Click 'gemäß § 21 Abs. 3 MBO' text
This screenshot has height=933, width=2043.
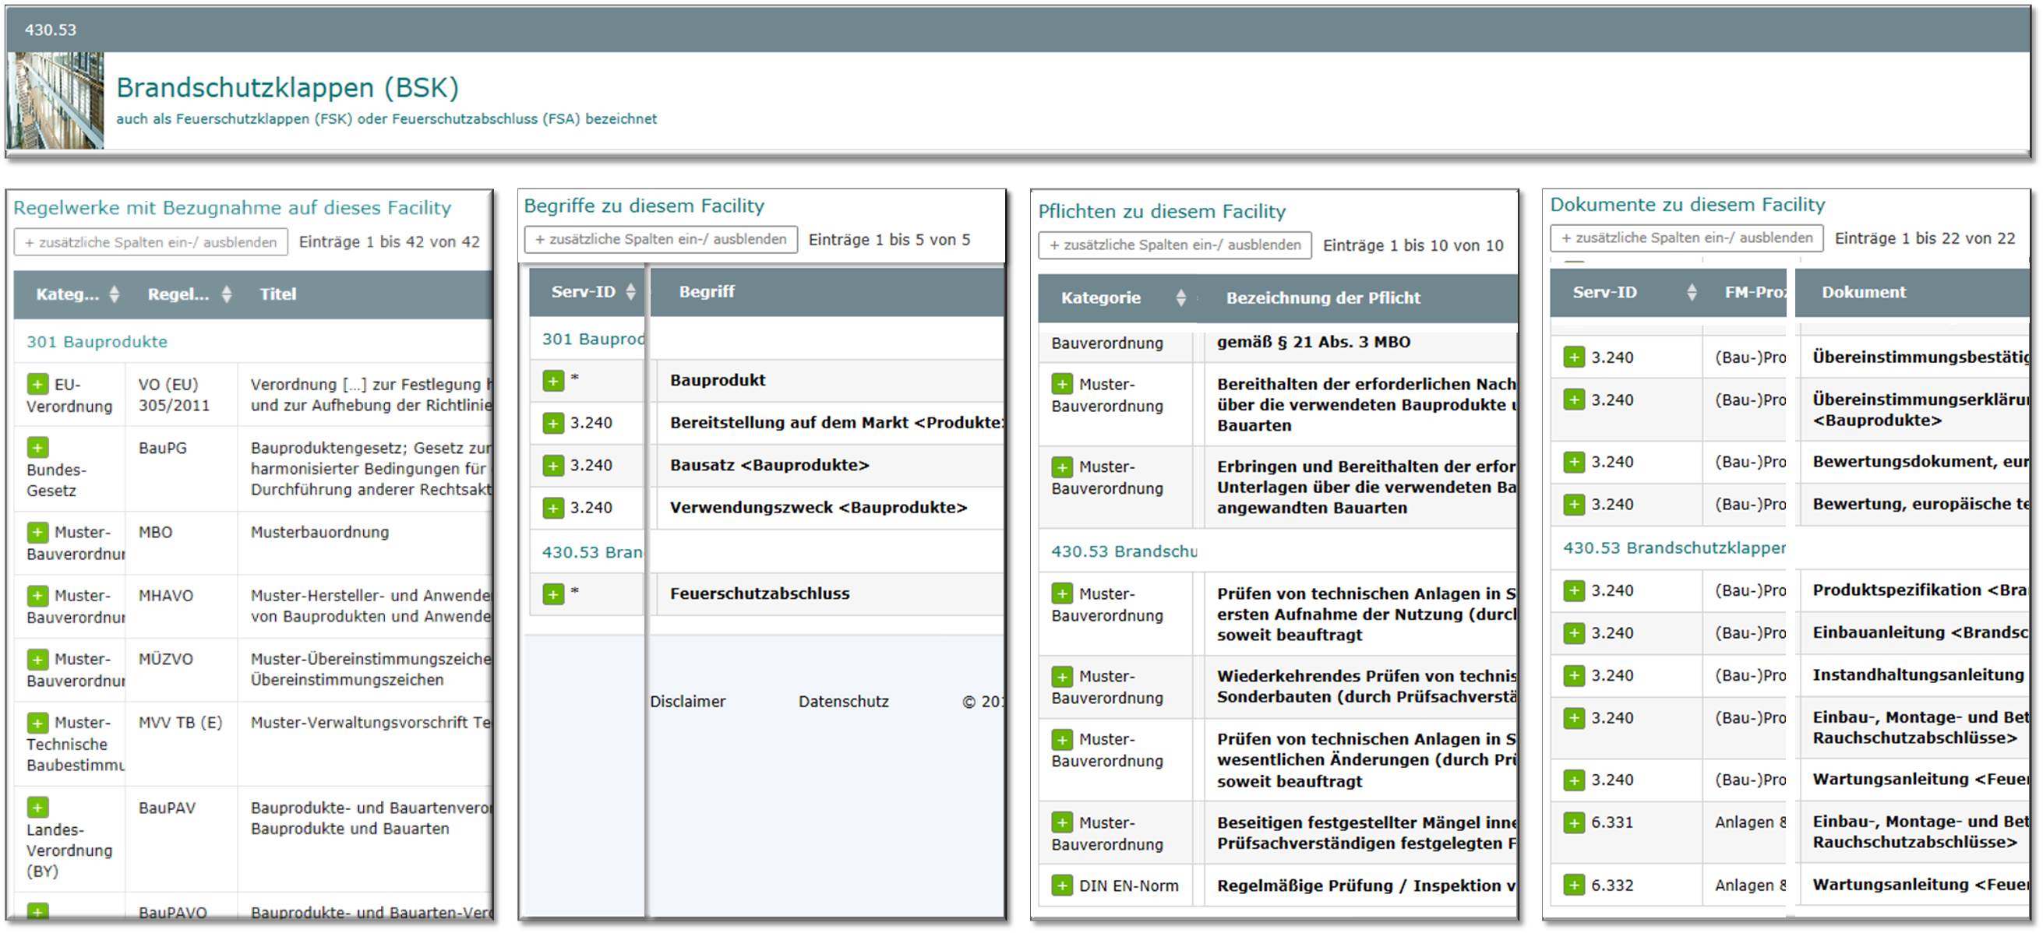(x=1314, y=343)
